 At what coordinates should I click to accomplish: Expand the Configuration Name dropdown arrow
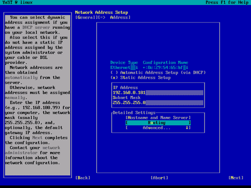pos(187,68)
